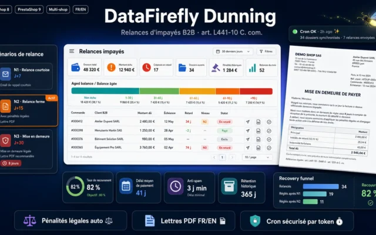Open the N2 Relance ferme scenario card
This screenshot has width=376, height=235.
(28, 110)
